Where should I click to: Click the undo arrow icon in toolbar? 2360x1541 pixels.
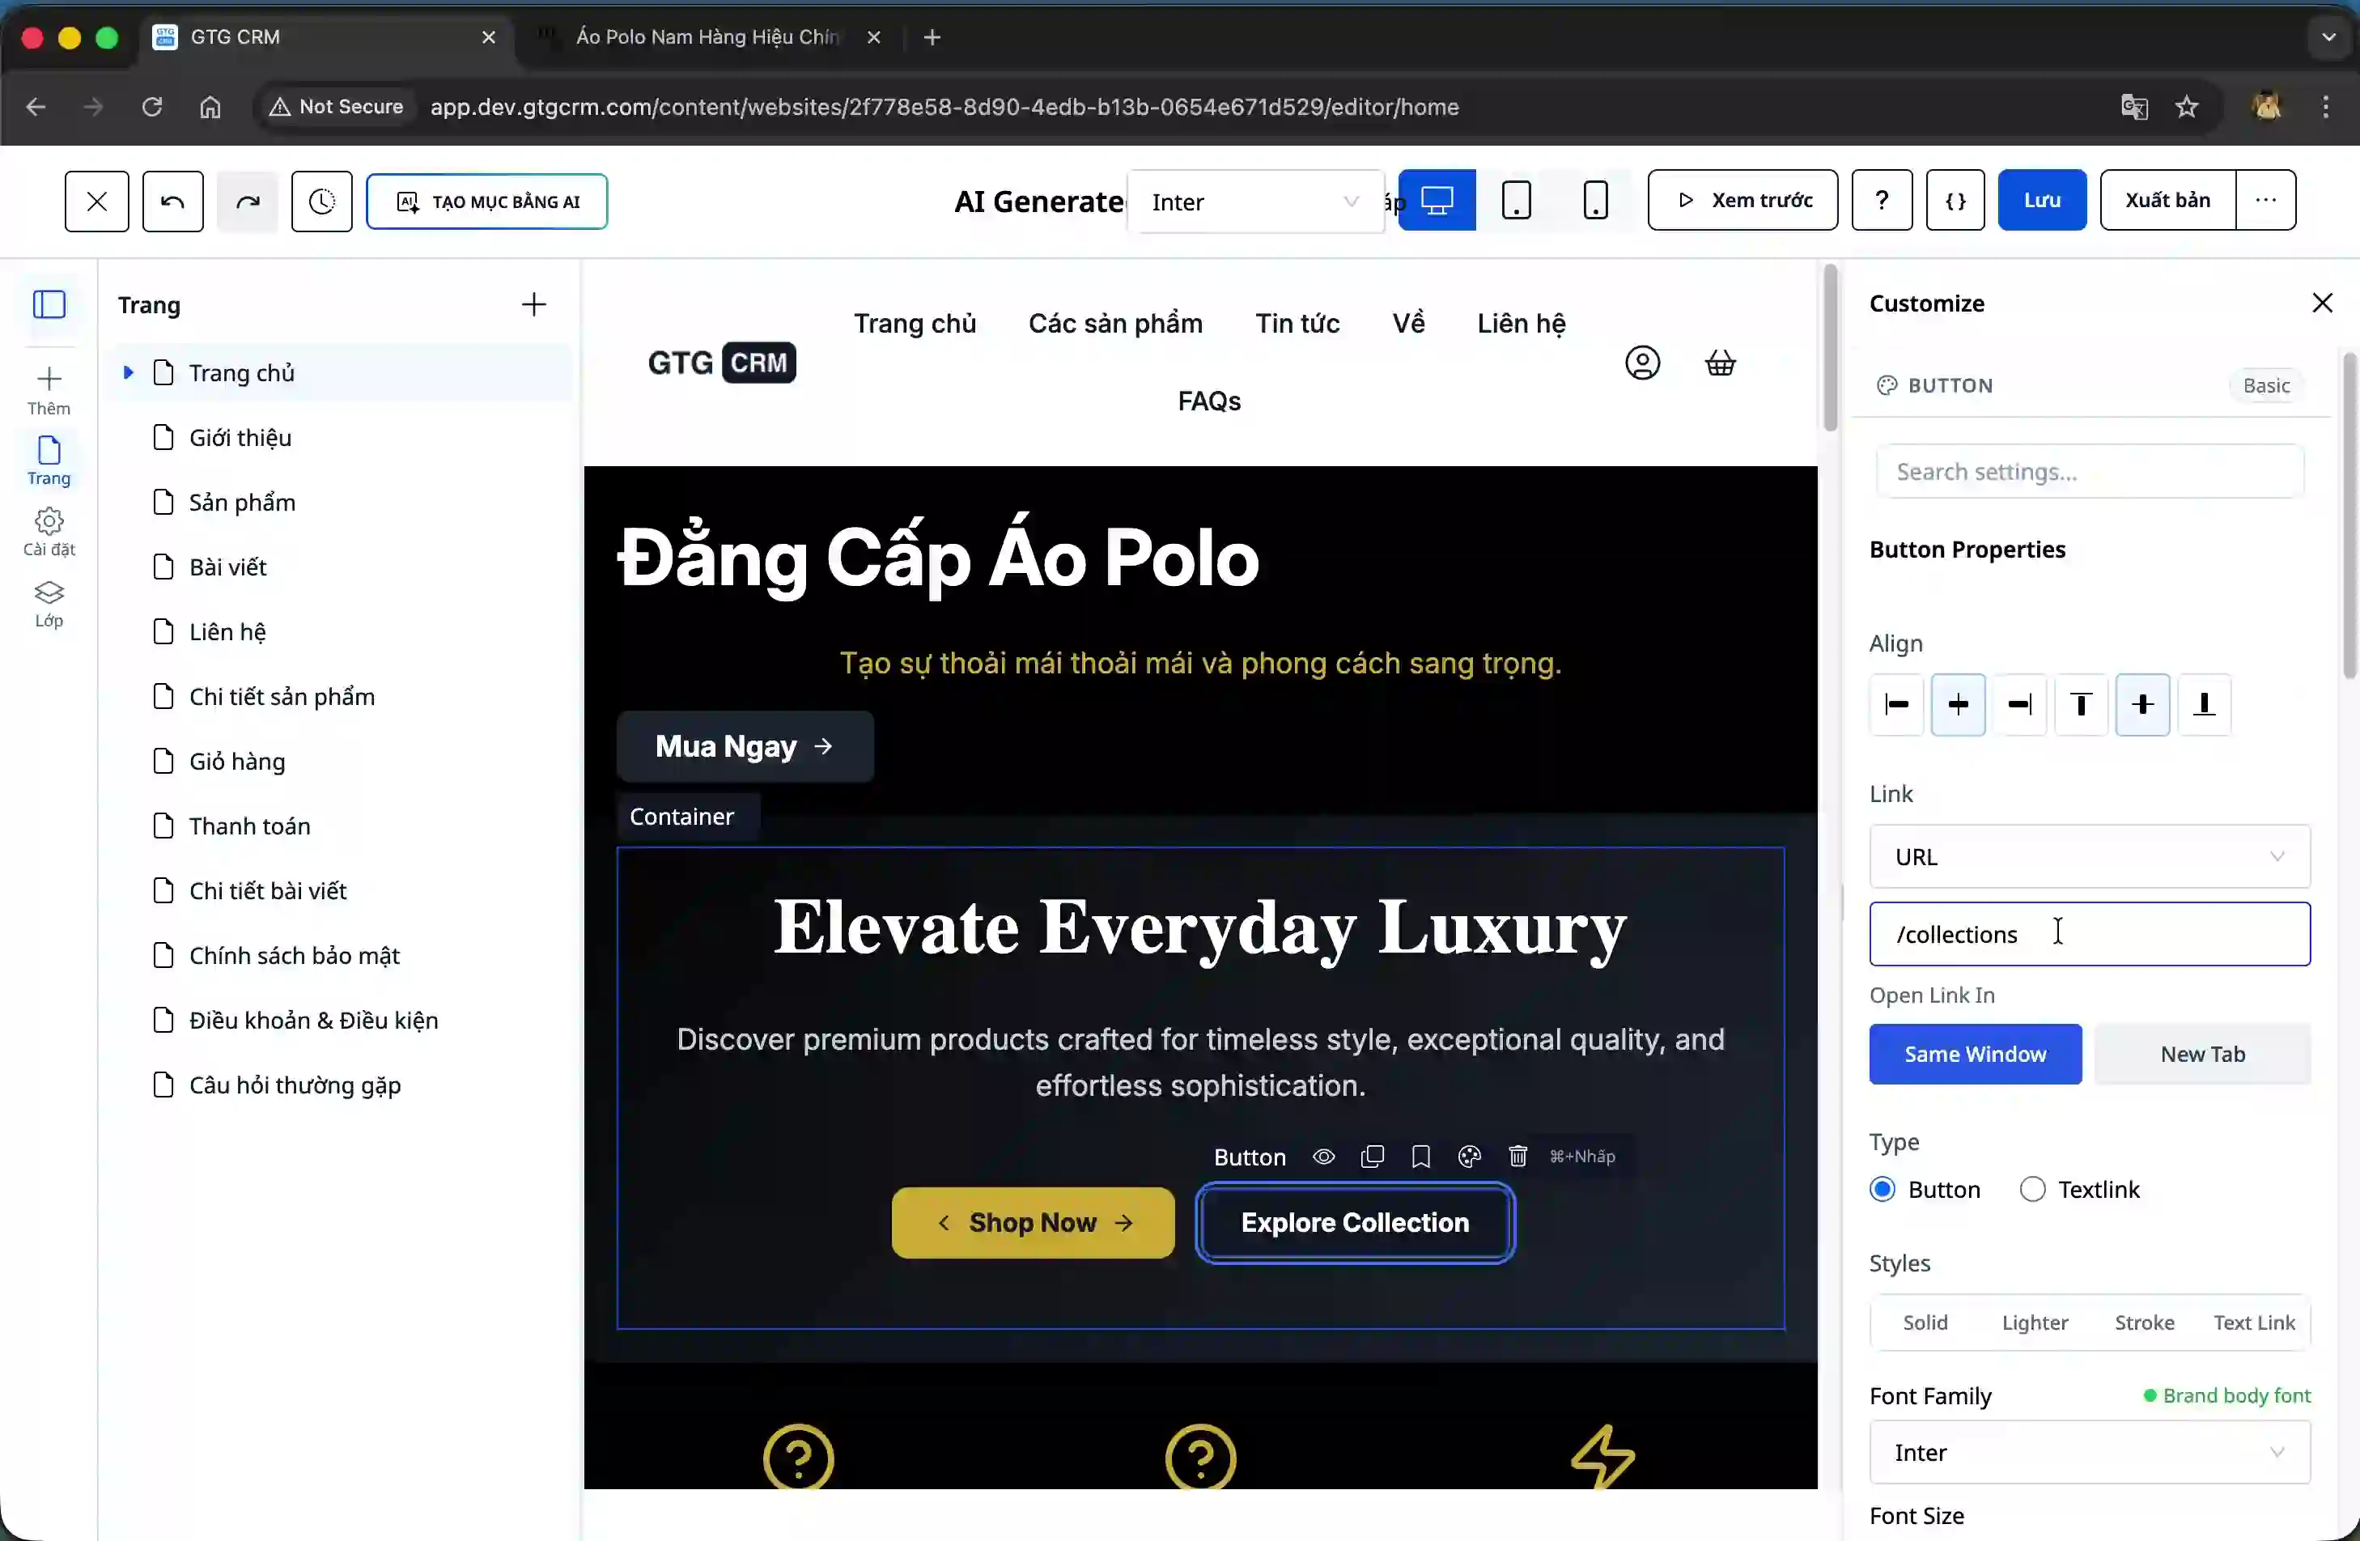[x=172, y=202]
